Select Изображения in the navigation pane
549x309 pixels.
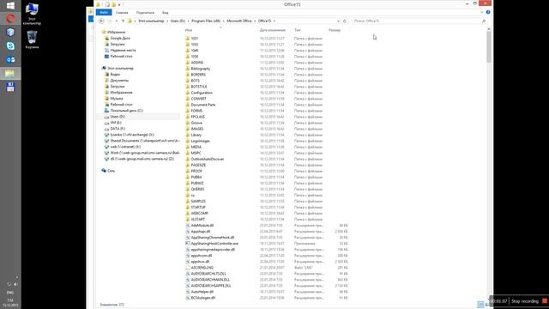[x=121, y=93]
